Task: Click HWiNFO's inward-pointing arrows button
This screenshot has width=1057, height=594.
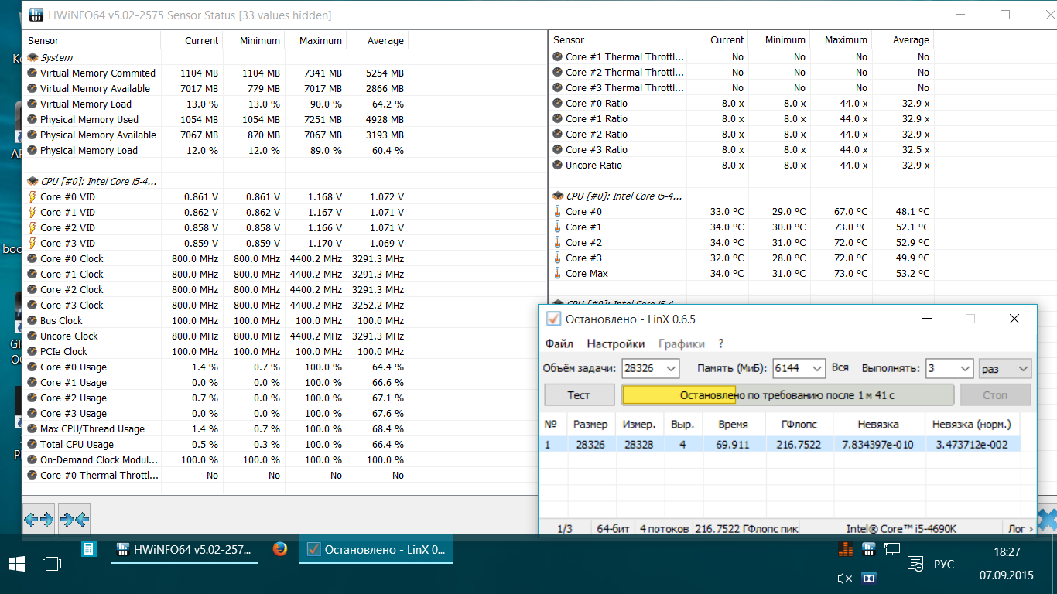Action: [74, 519]
